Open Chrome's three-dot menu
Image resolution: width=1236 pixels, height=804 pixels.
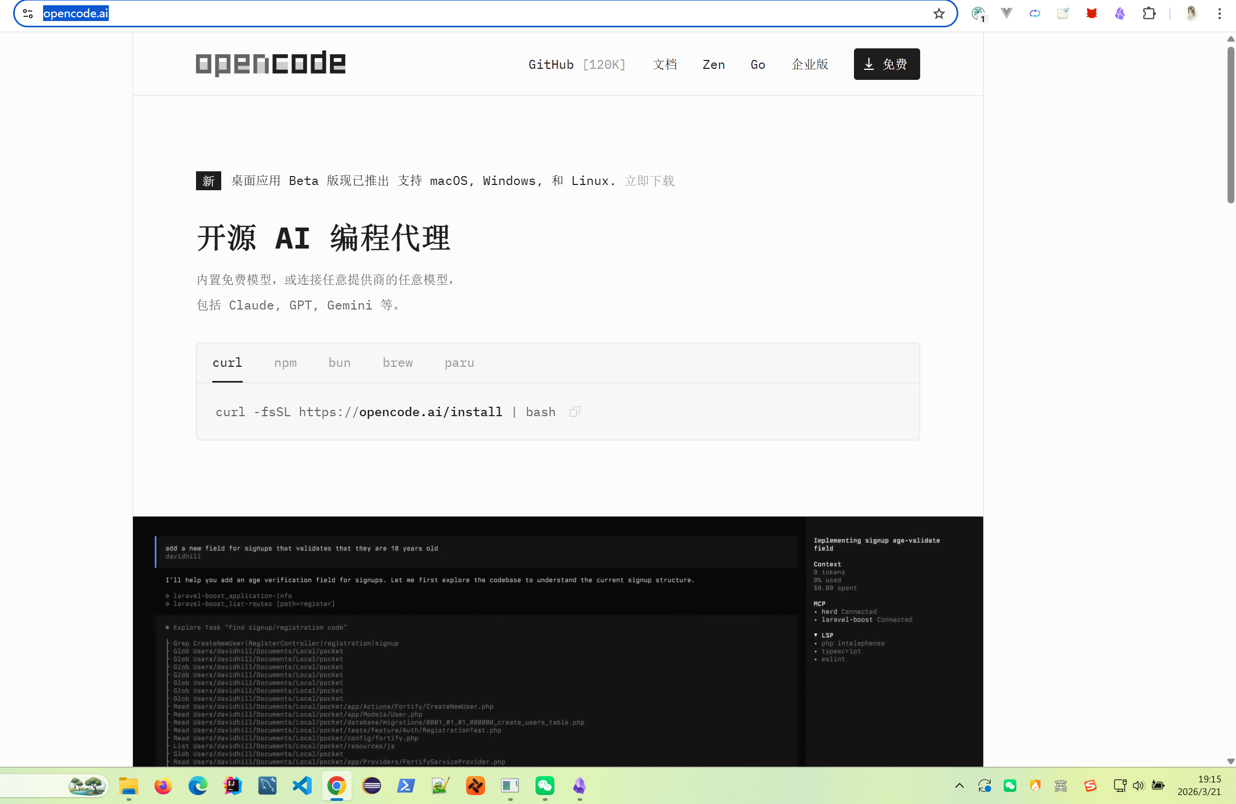1220,13
